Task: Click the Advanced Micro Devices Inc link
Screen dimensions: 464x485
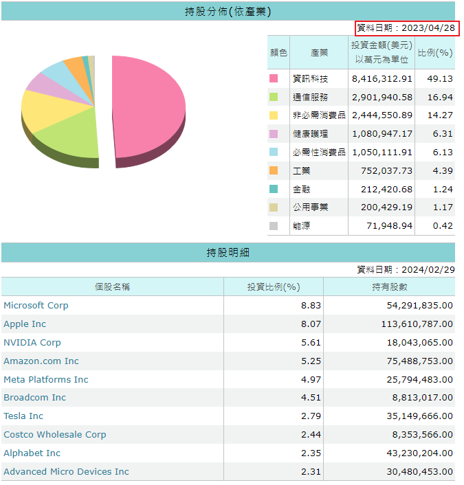Action: [66, 472]
